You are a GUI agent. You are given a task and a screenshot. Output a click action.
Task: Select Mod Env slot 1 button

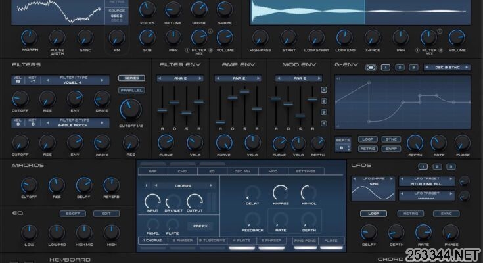324,89
